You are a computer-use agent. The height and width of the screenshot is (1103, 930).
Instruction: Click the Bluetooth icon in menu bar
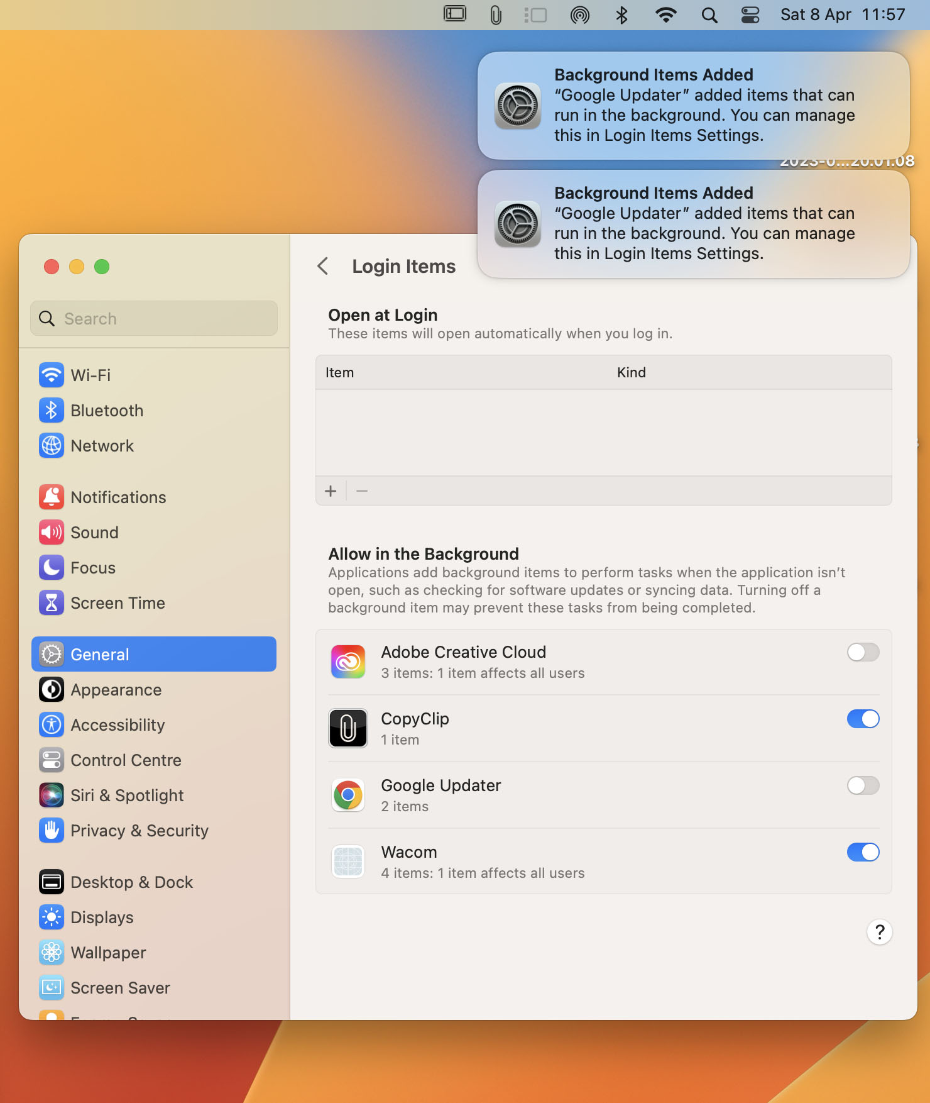point(621,15)
